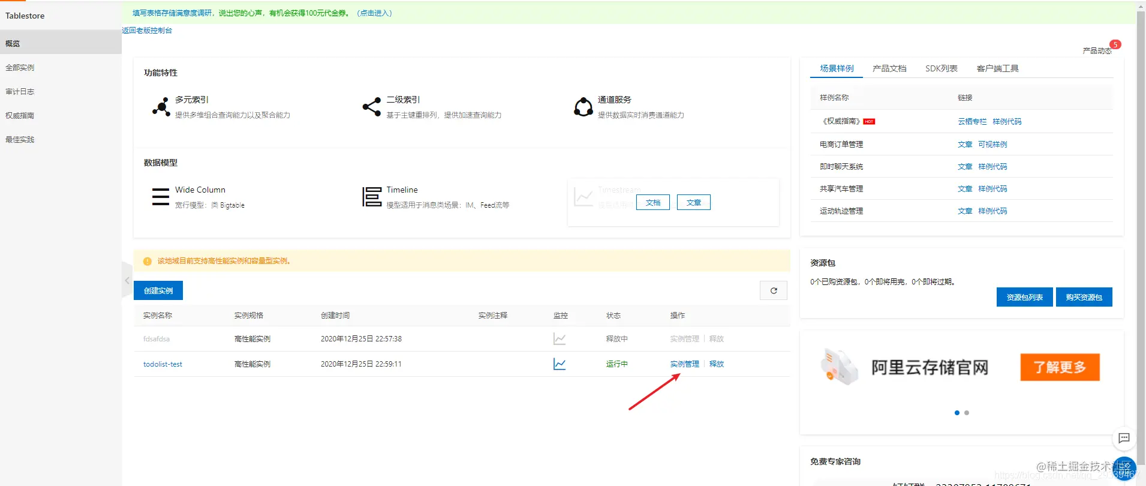Click the Timestream 文档 button
Image resolution: width=1146 pixels, height=486 pixels.
click(x=653, y=202)
